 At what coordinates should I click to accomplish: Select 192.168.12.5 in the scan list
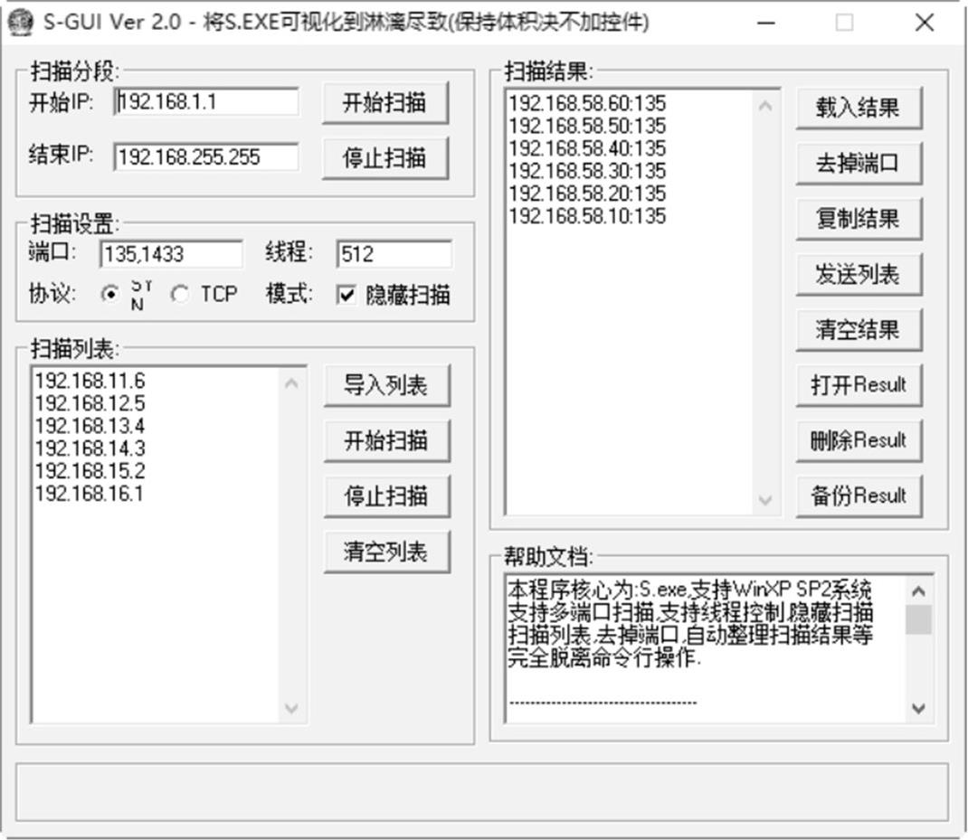90,403
